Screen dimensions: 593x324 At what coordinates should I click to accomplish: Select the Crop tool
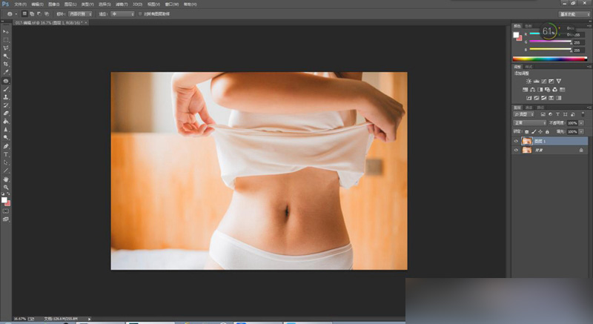[x=6, y=65]
